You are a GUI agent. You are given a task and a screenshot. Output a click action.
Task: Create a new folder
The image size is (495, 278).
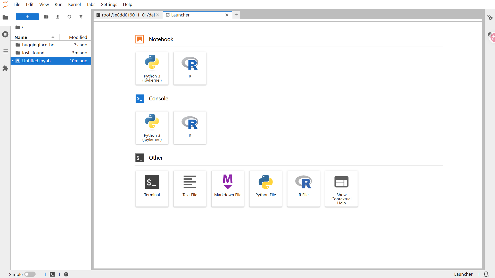point(46,17)
